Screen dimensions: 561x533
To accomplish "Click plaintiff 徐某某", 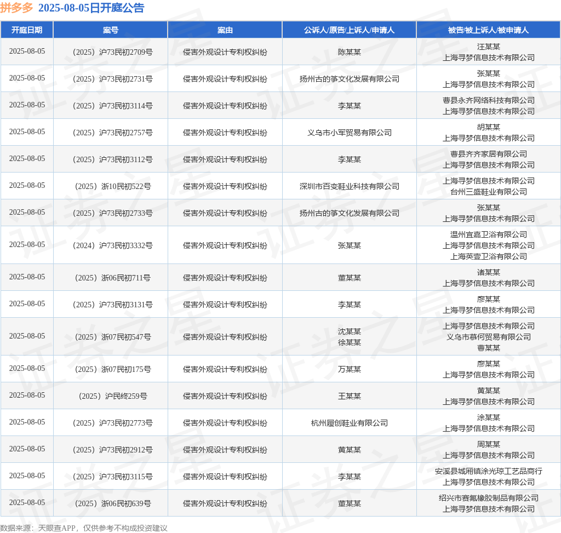I will pos(349,342).
